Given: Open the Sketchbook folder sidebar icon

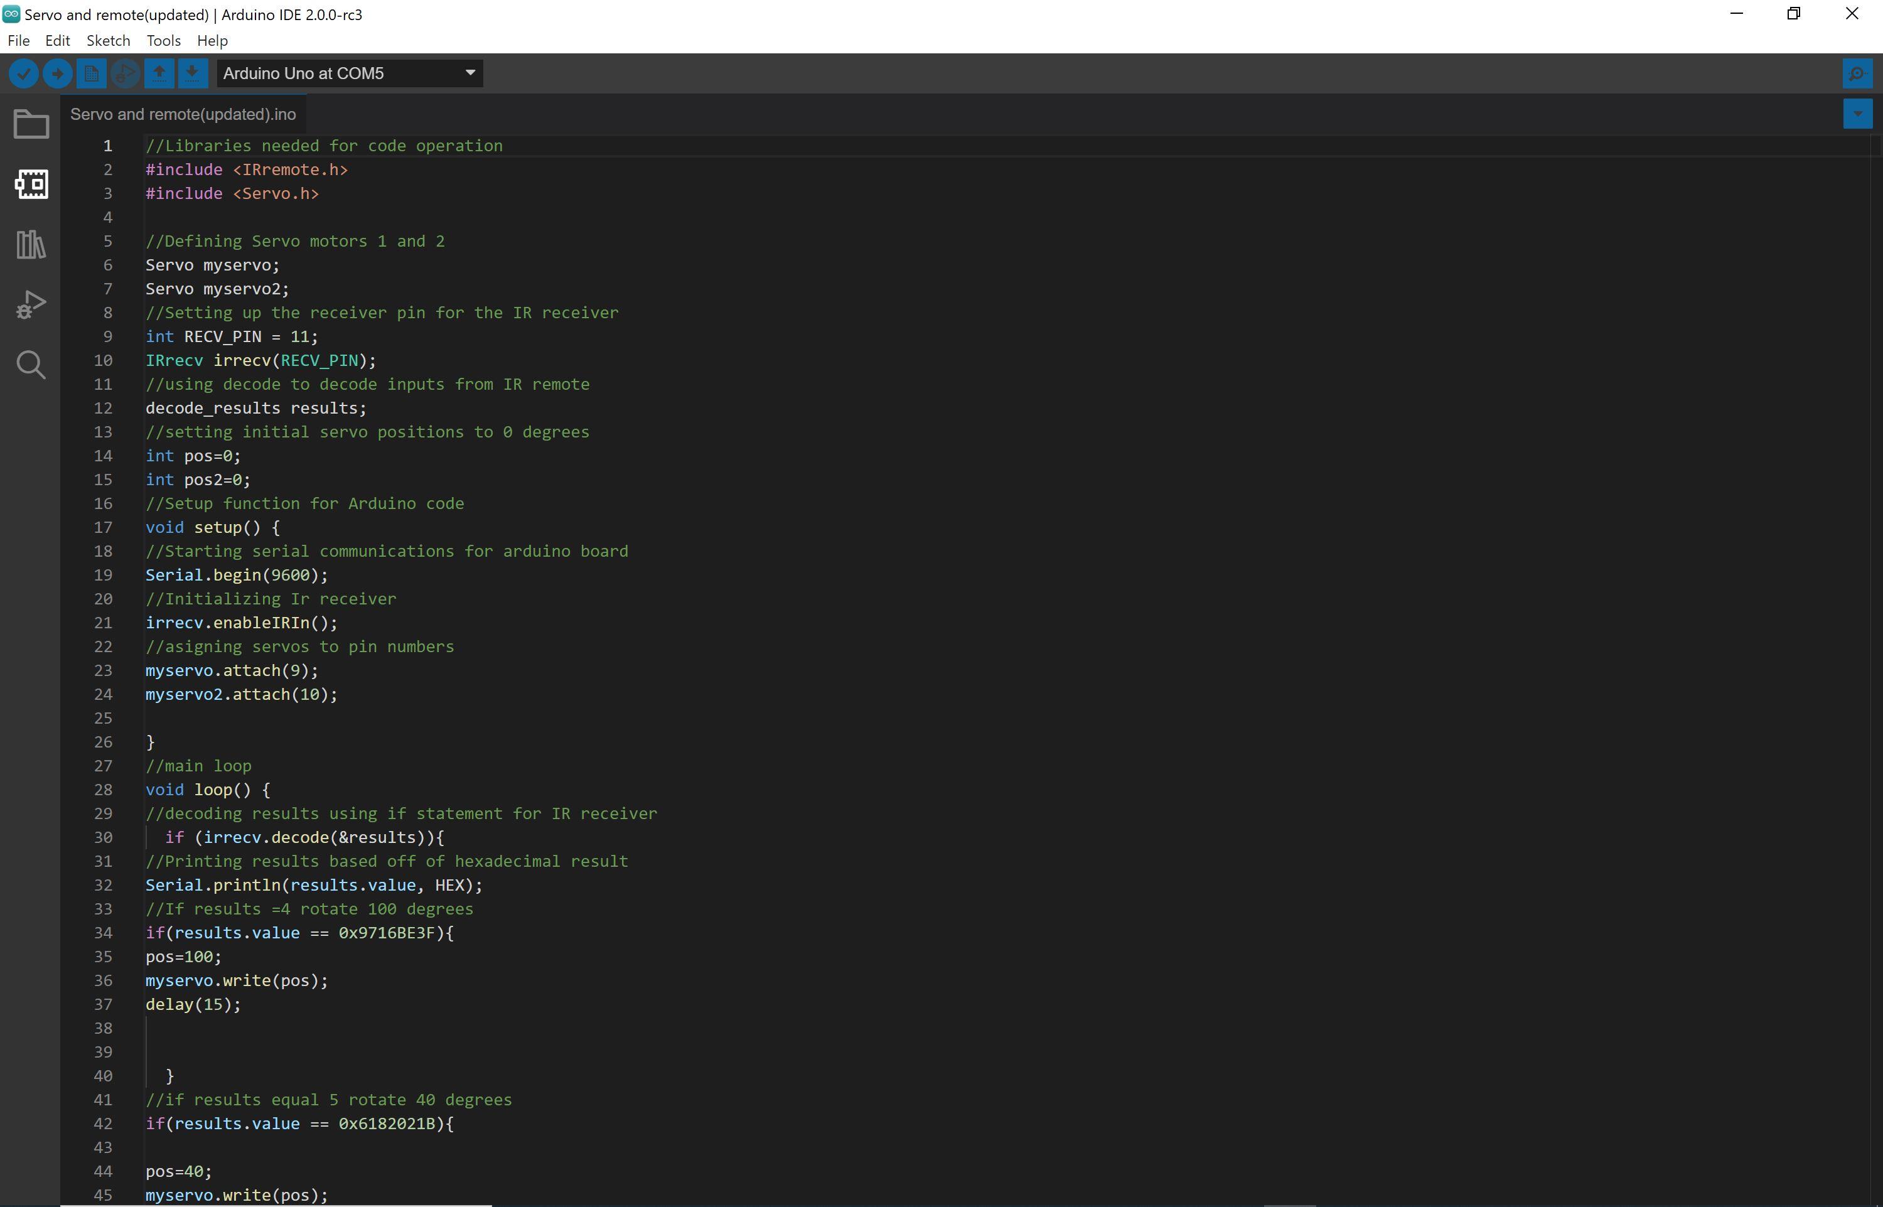Looking at the screenshot, I should (31, 124).
